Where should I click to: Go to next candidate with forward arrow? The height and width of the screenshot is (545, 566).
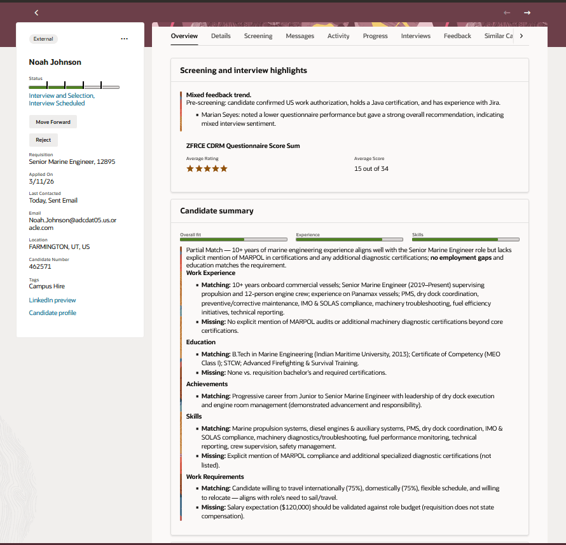click(x=527, y=12)
